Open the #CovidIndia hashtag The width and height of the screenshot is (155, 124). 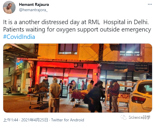(19, 37)
